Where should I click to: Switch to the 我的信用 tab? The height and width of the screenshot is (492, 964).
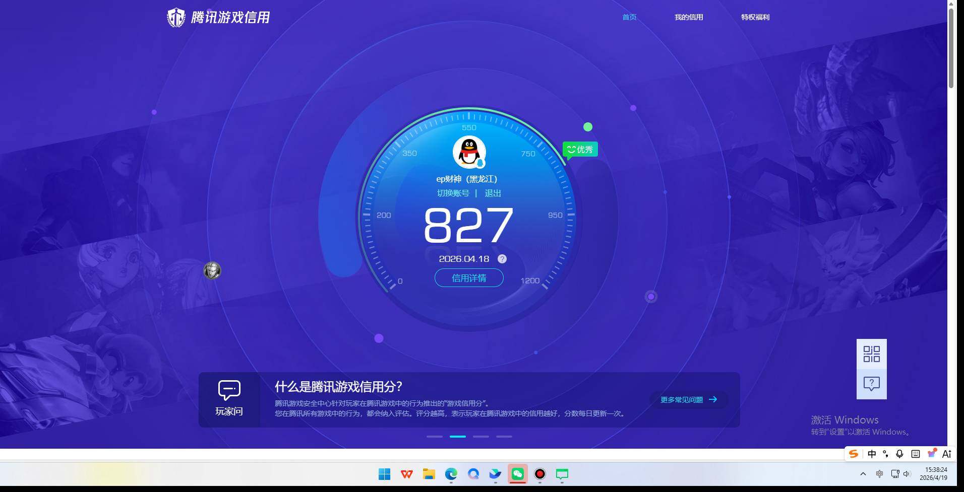[x=688, y=17]
